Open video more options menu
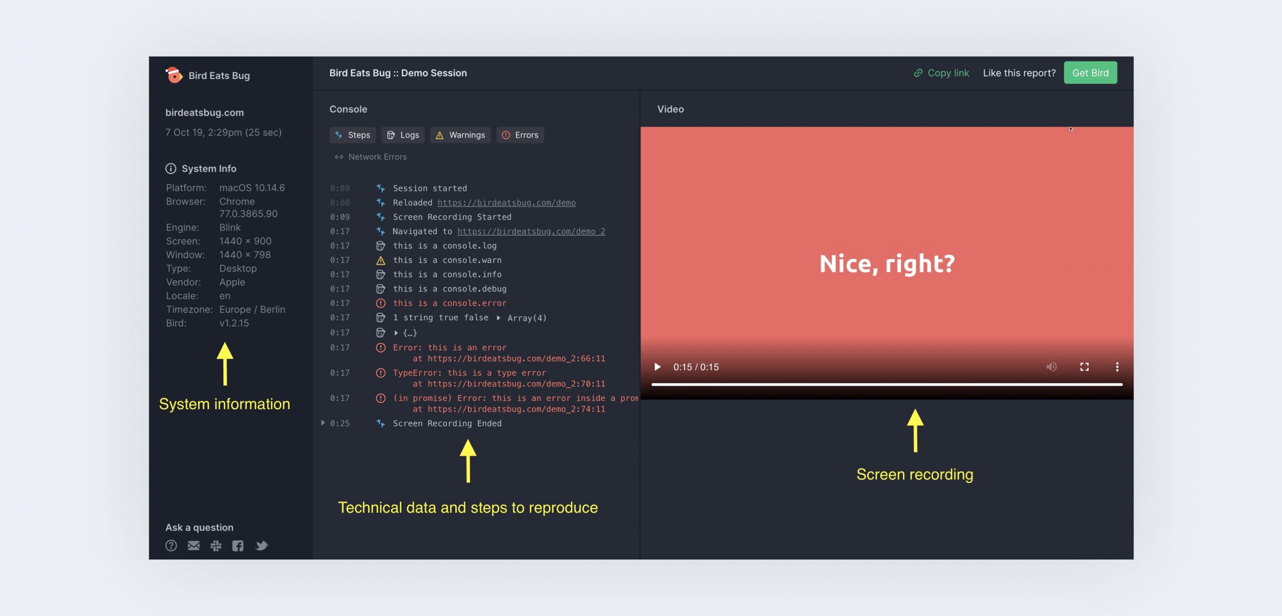 point(1117,367)
